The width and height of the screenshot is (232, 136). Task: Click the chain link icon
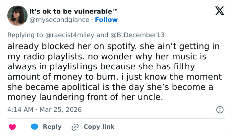pyautogui.click(x=75, y=127)
